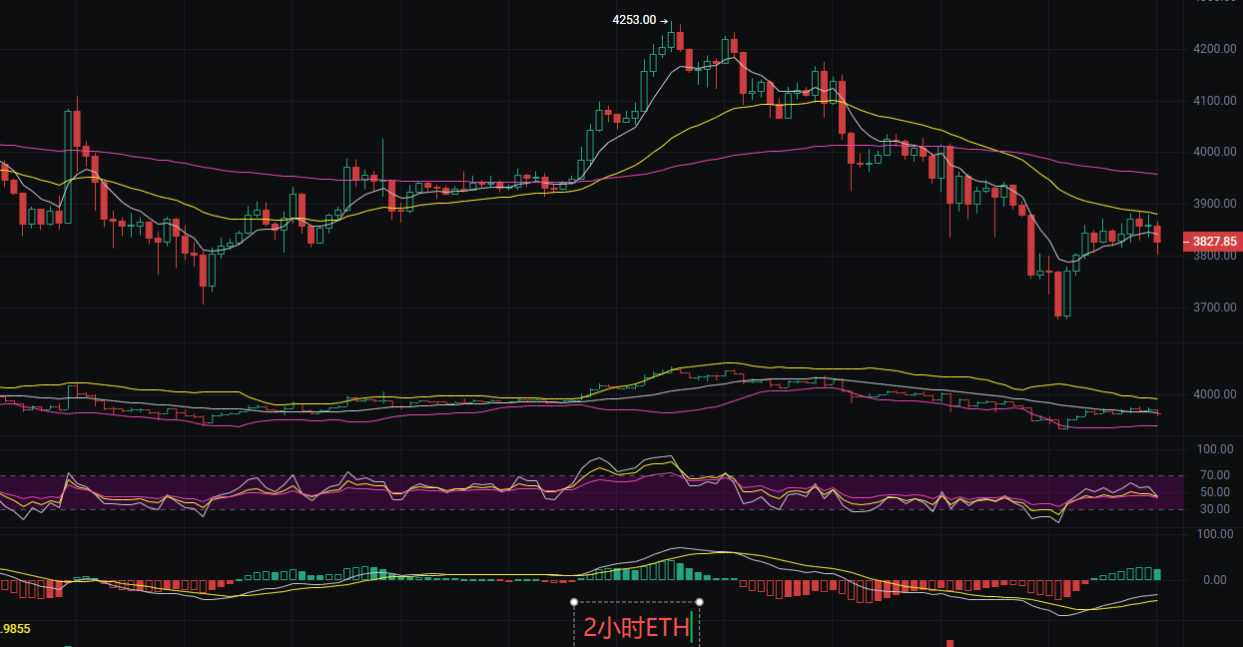1243x647 pixels.
Task: Click the peak candle below the 4253.00 label
Action: tap(671, 38)
